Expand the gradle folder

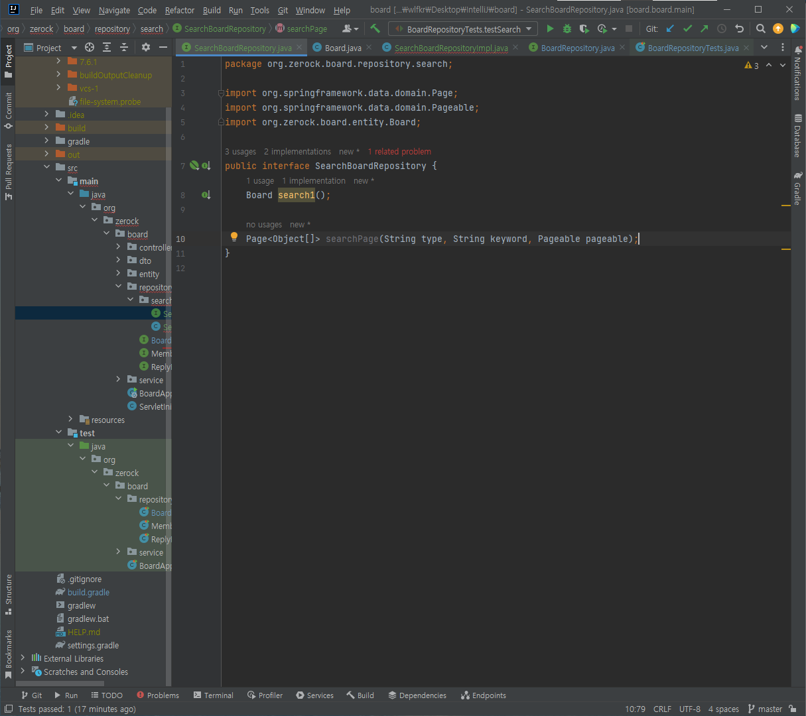click(47, 141)
